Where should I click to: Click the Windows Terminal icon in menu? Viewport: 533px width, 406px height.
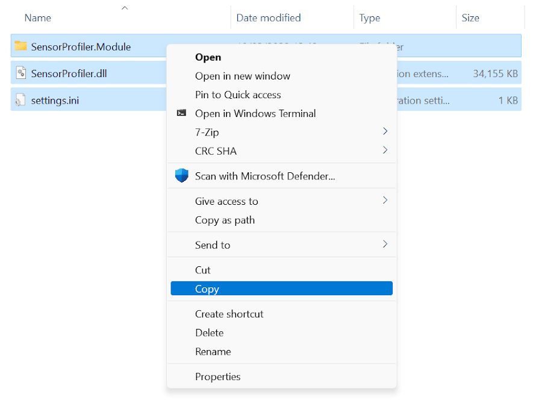[181, 113]
